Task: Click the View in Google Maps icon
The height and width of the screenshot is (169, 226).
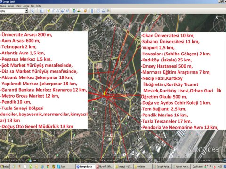Action: [108, 11]
